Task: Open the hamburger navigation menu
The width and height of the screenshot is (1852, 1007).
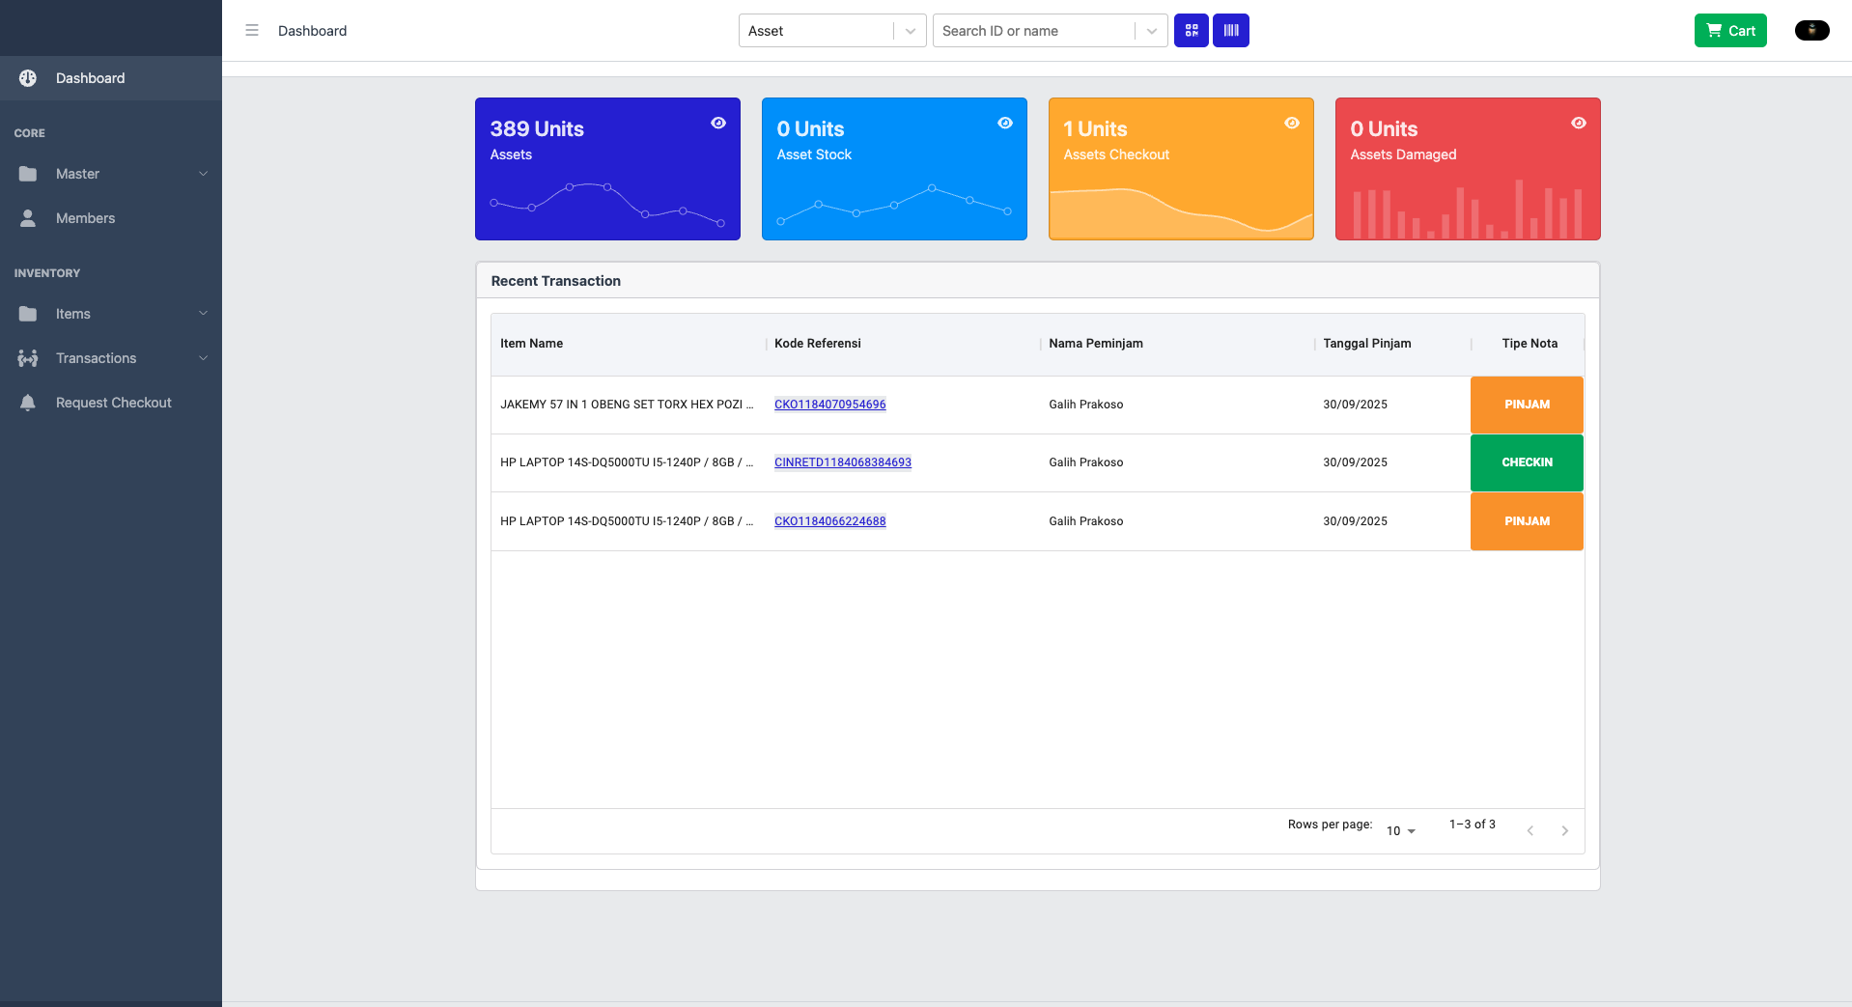Action: click(252, 30)
